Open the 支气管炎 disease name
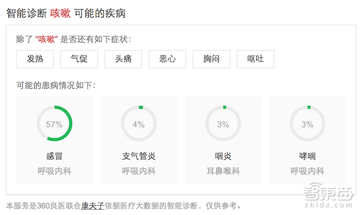Screen dimensions: 362x215 139,156
